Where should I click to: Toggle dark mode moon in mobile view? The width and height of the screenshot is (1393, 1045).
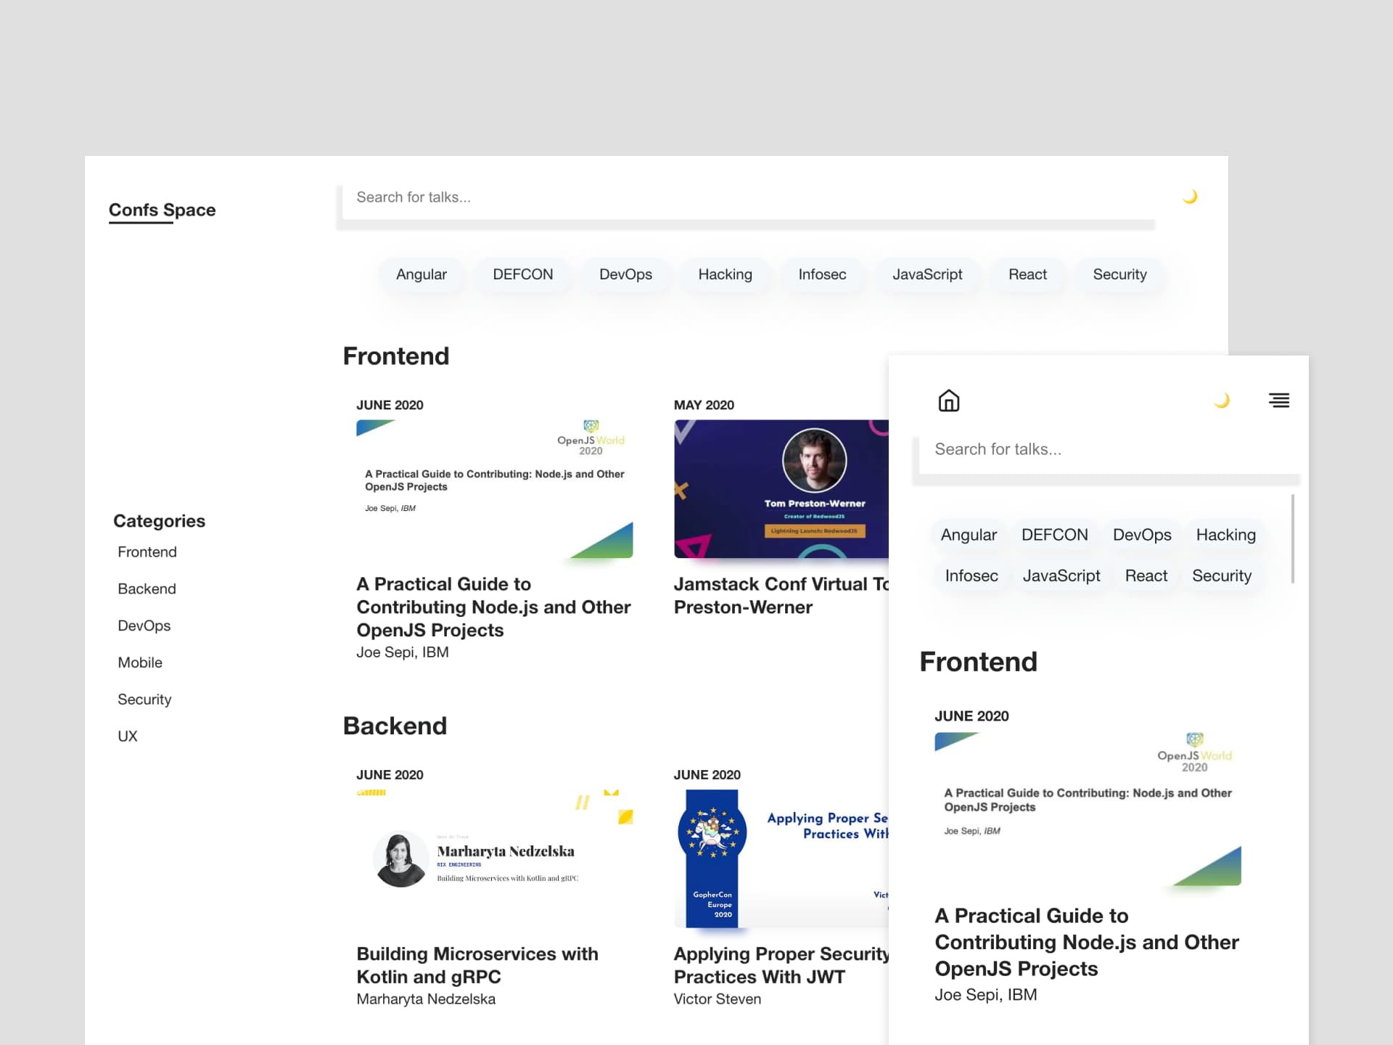click(x=1222, y=400)
